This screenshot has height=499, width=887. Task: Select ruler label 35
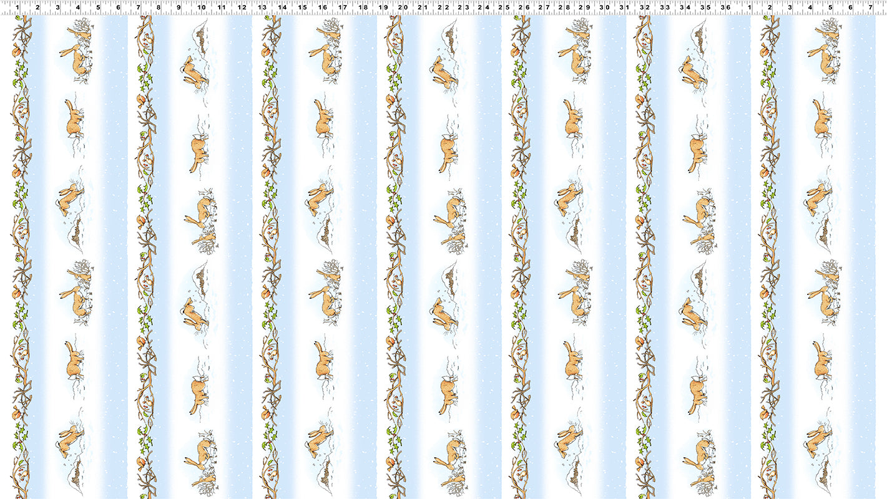(x=705, y=7)
